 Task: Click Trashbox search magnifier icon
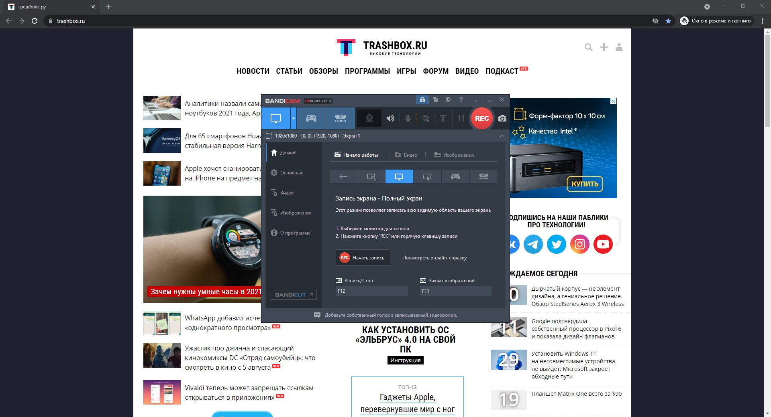click(589, 47)
